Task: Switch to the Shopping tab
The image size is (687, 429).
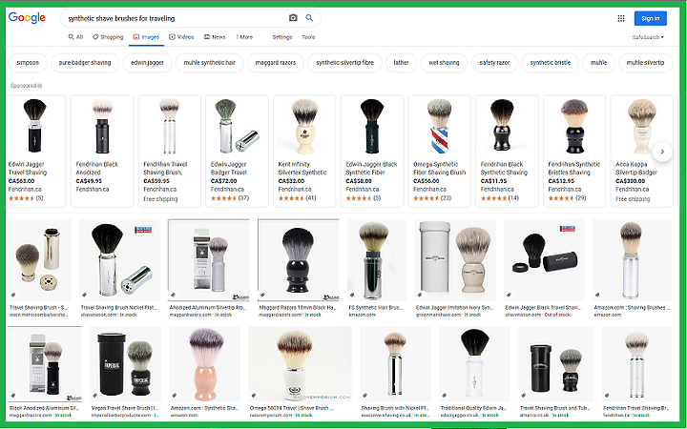Action: (x=108, y=37)
